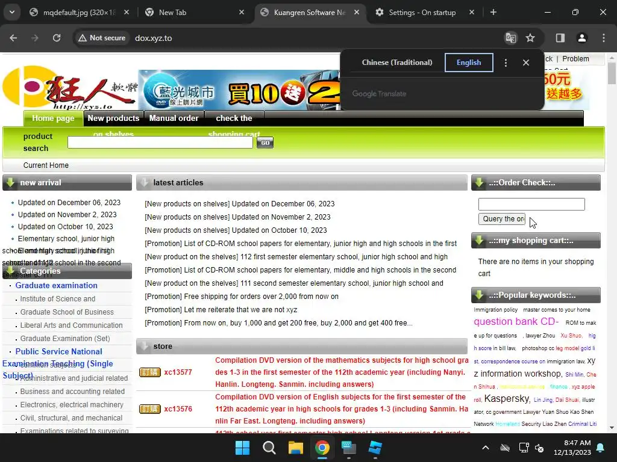Click the Blu-ray city banner ad
The image size is (617, 462).
pyautogui.click(x=239, y=90)
